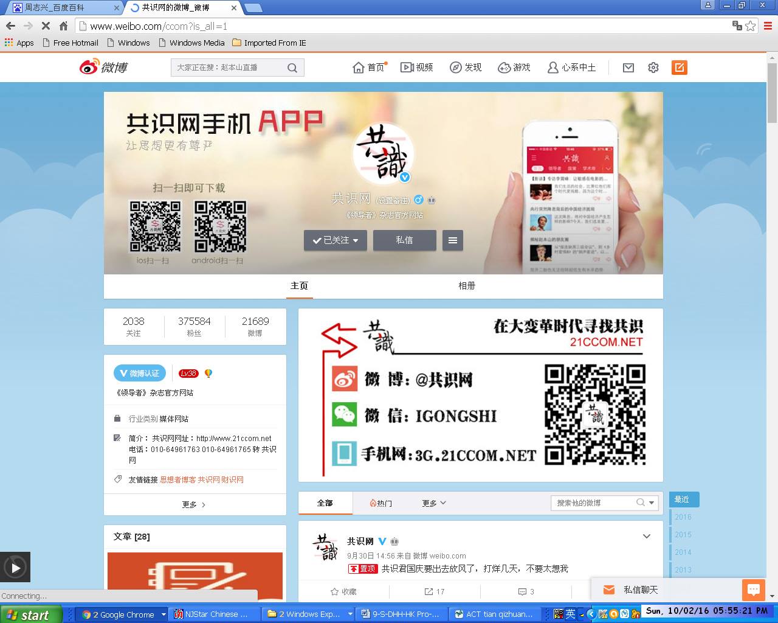778x623 pixels.
Task: Open the 发现 discover section
Action: point(466,68)
